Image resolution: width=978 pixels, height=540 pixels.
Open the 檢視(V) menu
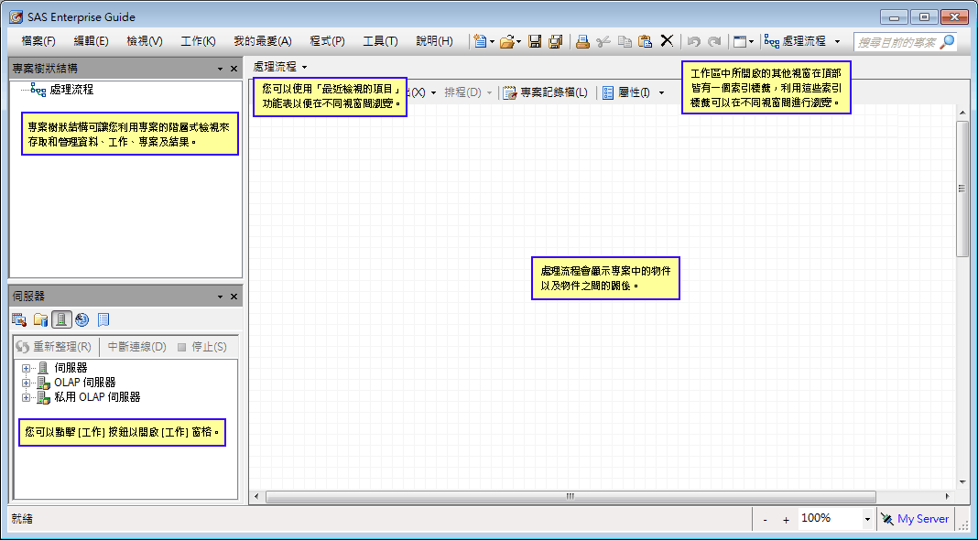pyautogui.click(x=145, y=41)
